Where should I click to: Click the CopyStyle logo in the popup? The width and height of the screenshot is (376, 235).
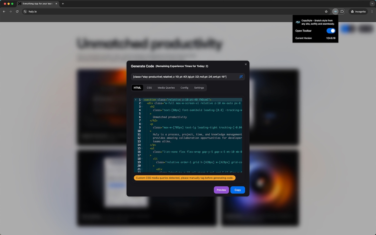click(x=298, y=22)
